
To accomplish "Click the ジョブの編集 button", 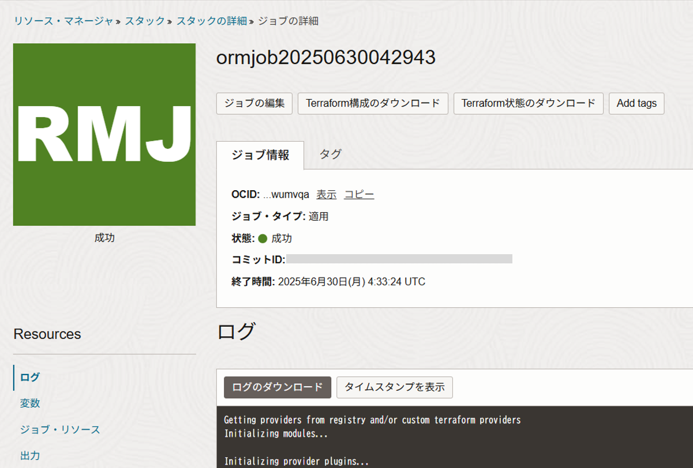I will [254, 103].
